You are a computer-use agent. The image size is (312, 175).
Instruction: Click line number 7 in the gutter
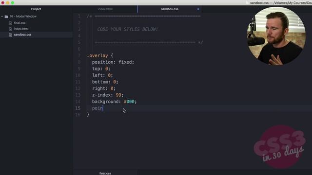click(79, 55)
